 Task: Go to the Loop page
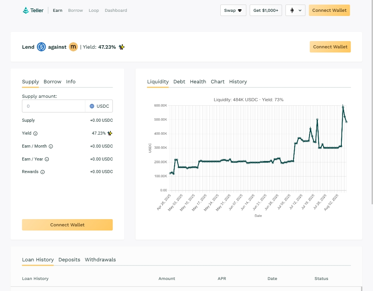(94, 11)
